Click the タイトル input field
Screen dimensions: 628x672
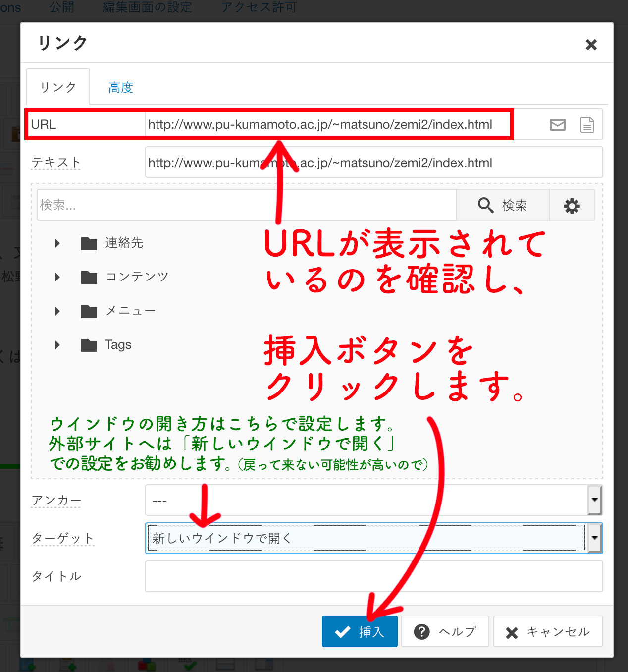[x=373, y=576]
